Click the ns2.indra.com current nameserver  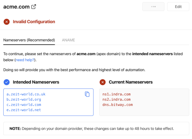pyautogui.click(x=116, y=100)
